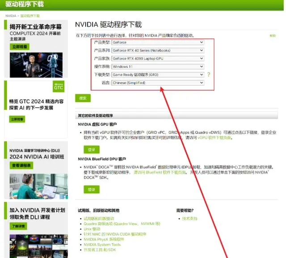Click the 帮助 link at top right
This screenshot has width=286, height=258.
pos(273,36)
